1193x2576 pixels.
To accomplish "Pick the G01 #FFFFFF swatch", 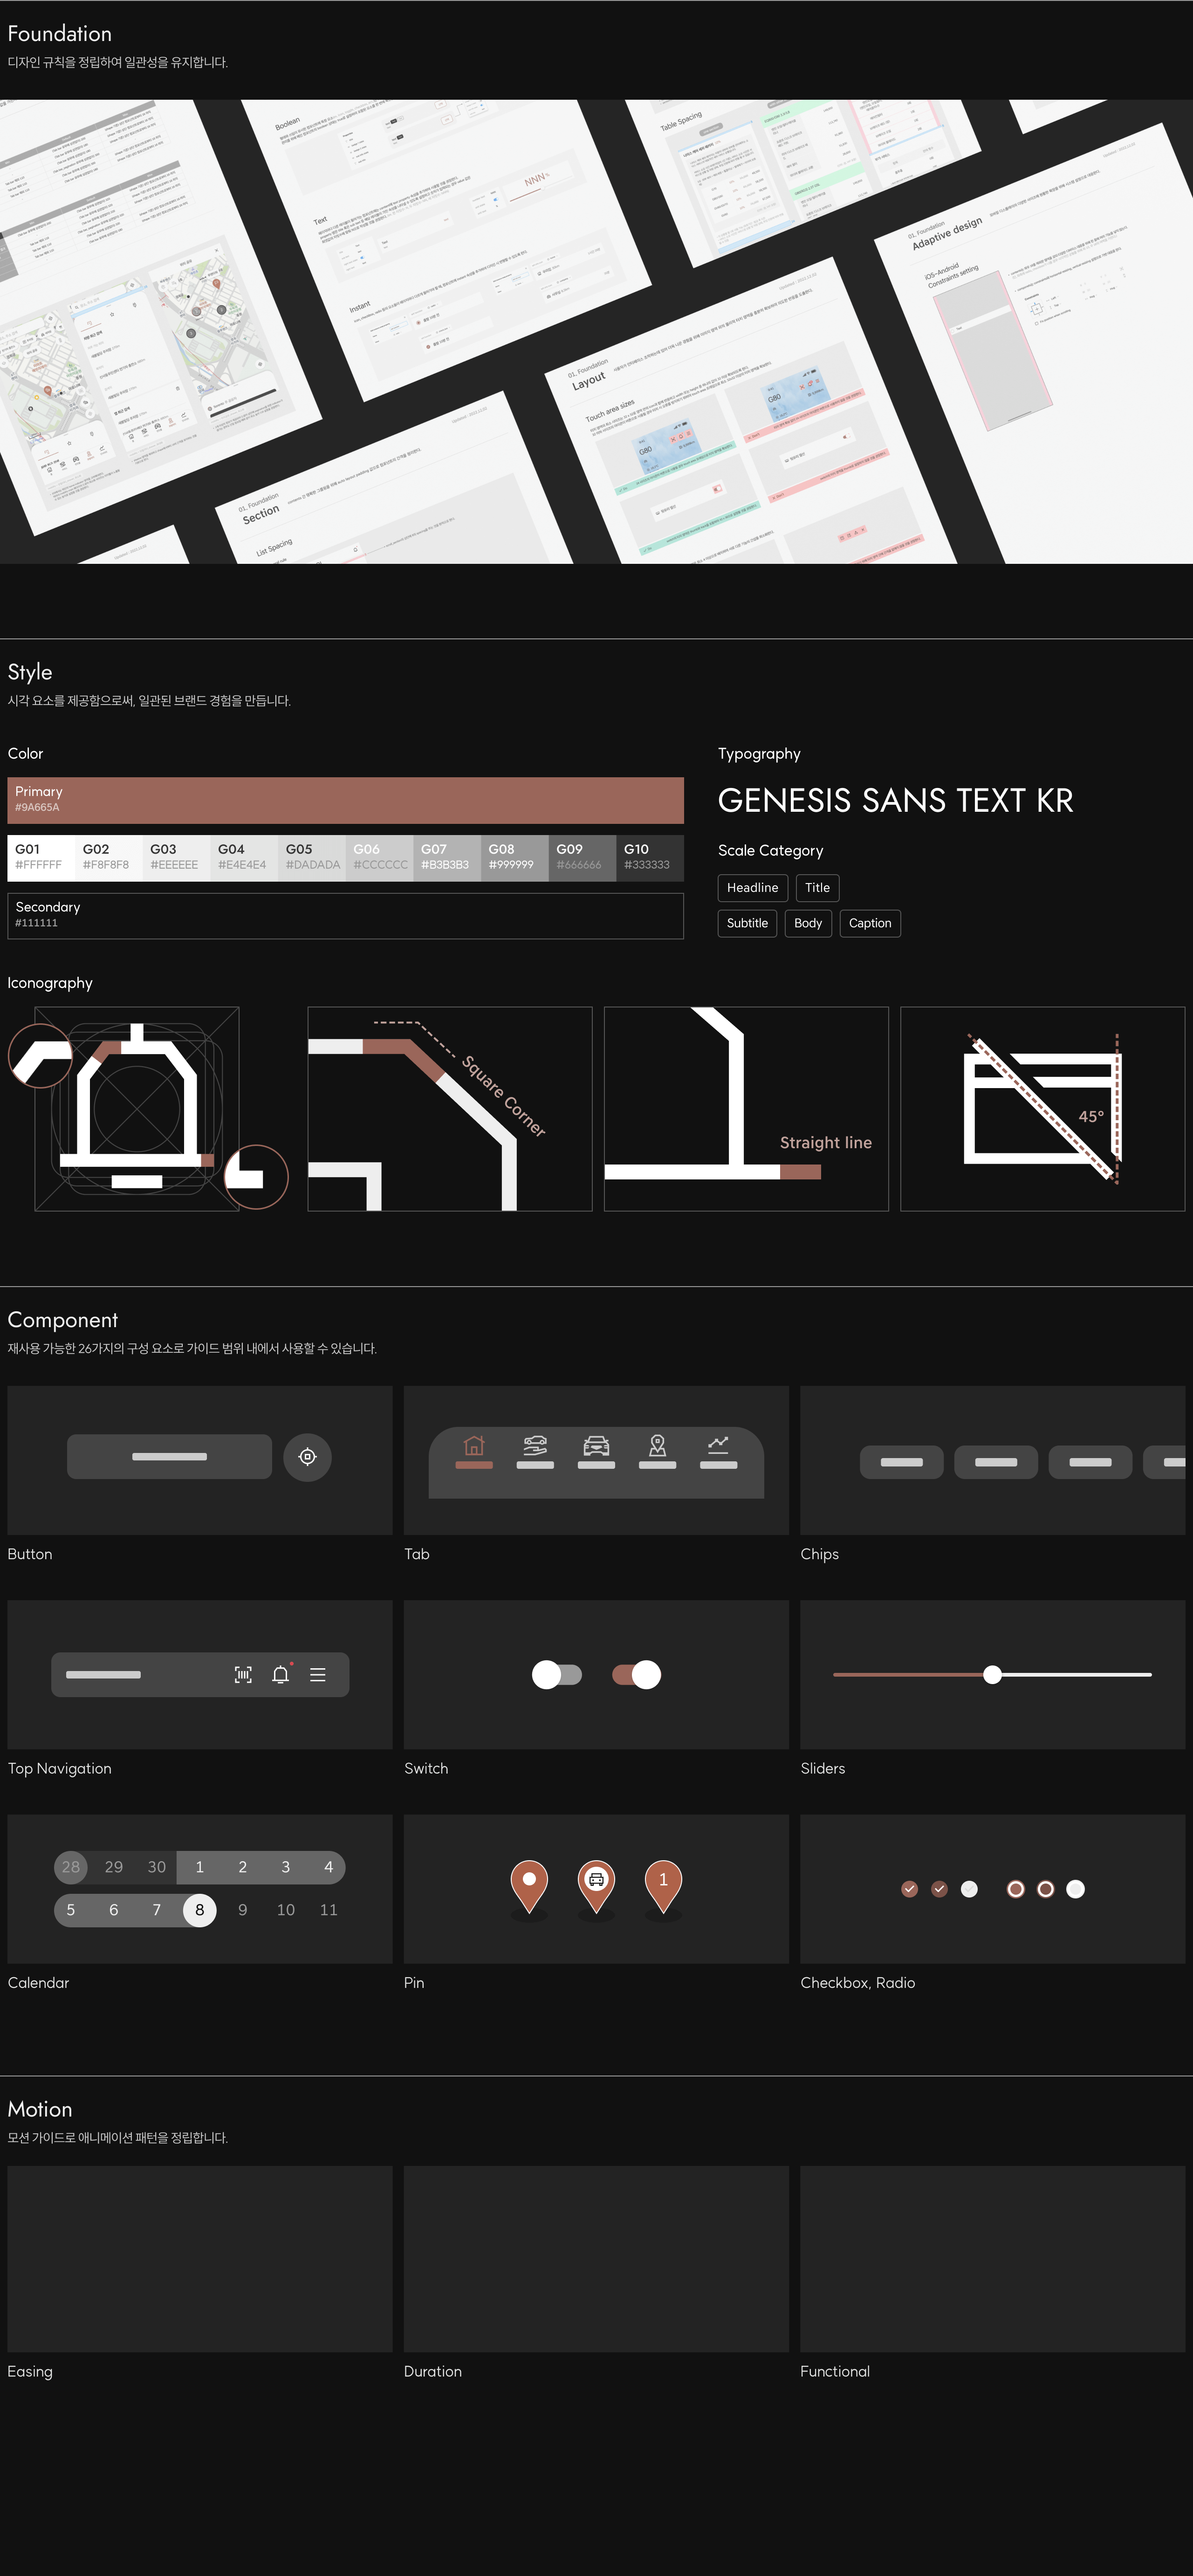I will tap(41, 858).
